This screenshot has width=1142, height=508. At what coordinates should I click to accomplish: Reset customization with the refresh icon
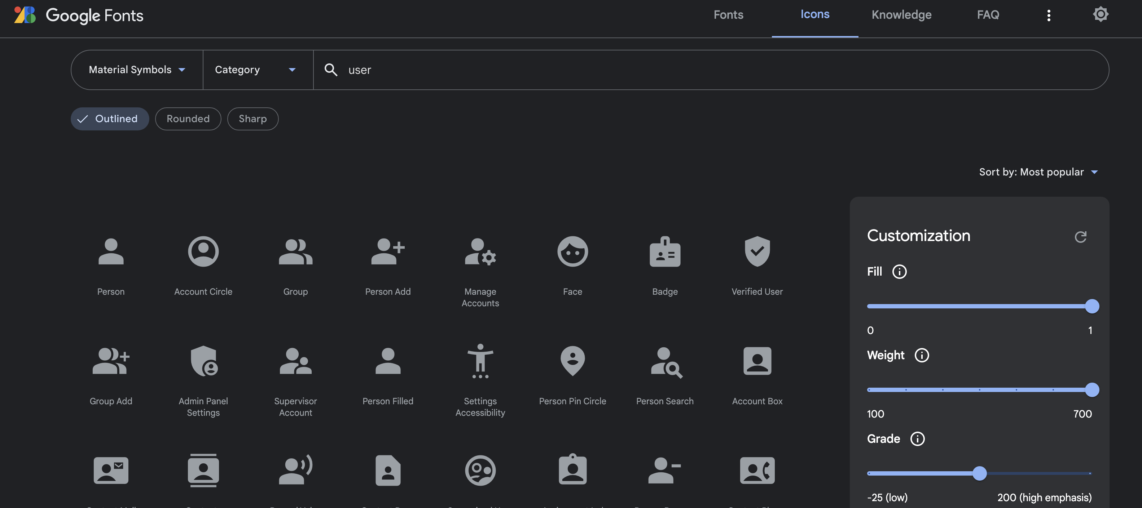1080,237
